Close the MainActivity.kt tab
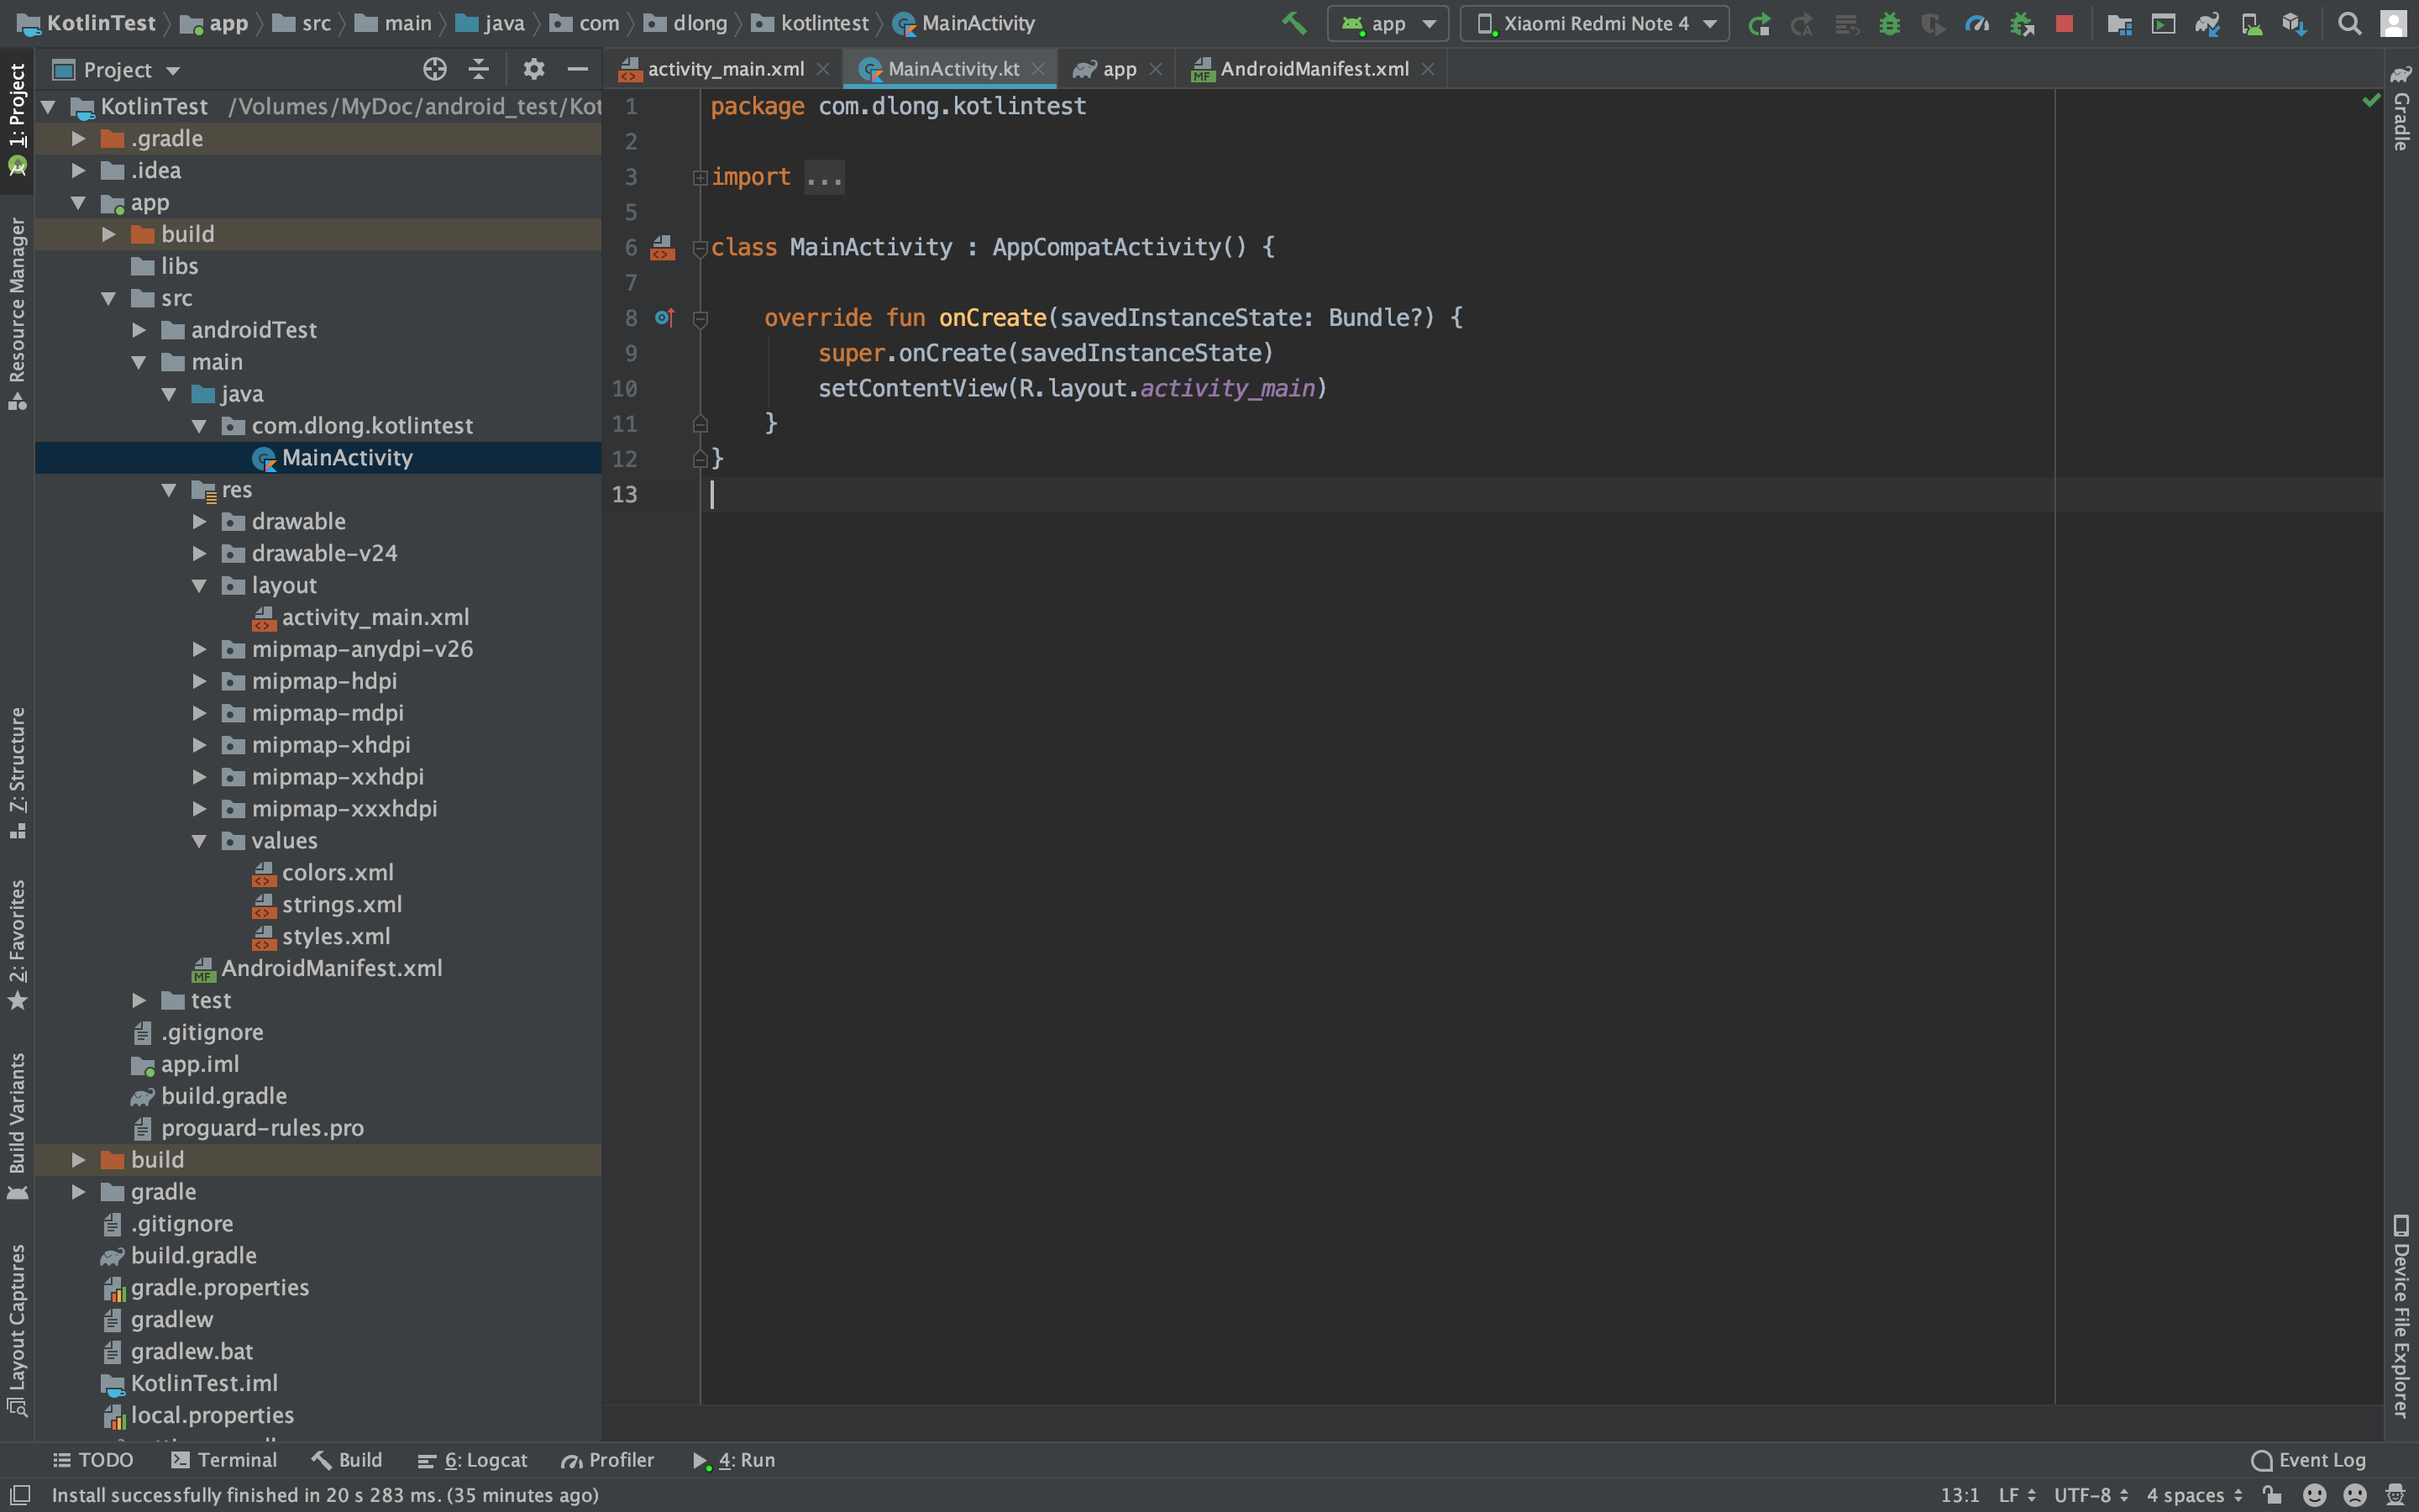The width and height of the screenshot is (2419, 1512). 1038,69
